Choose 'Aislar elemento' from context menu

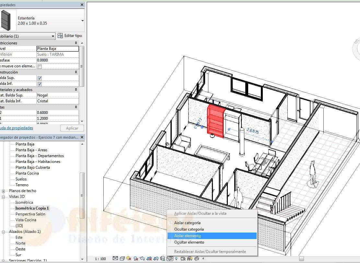coord(187,236)
